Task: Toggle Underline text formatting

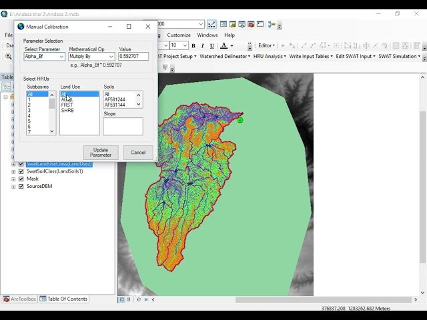Action: coord(211,46)
